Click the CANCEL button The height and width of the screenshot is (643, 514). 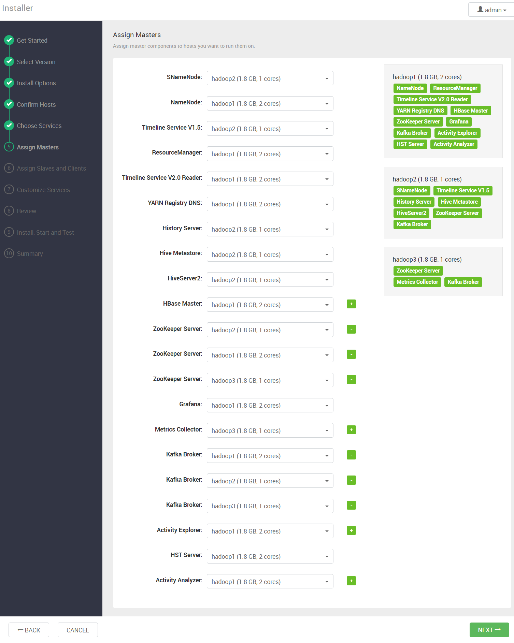(77, 630)
